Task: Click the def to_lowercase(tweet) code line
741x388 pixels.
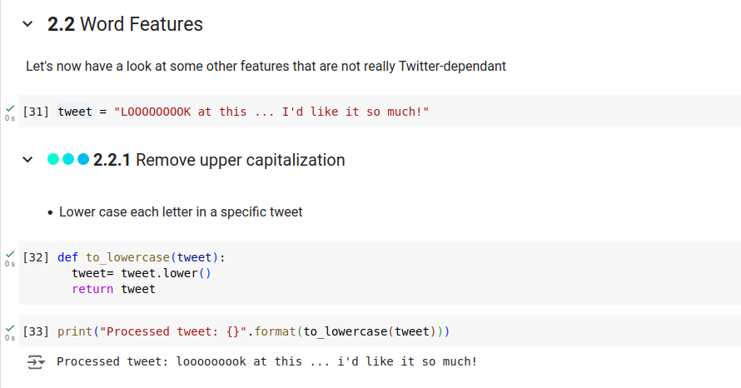Action: (142, 257)
